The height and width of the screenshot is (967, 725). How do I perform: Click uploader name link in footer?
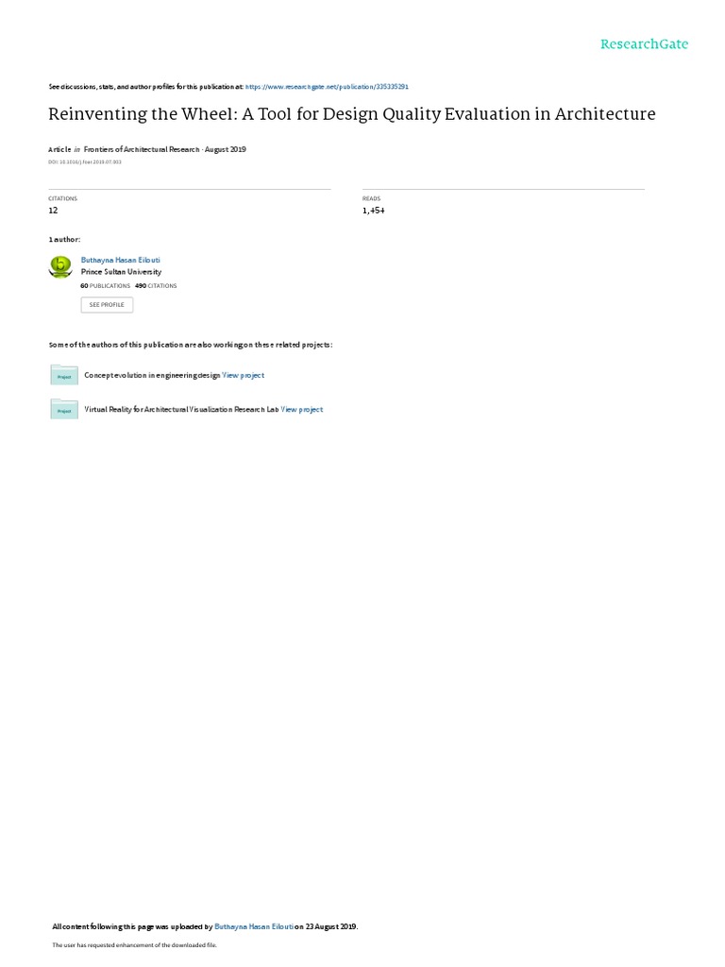click(253, 926)
